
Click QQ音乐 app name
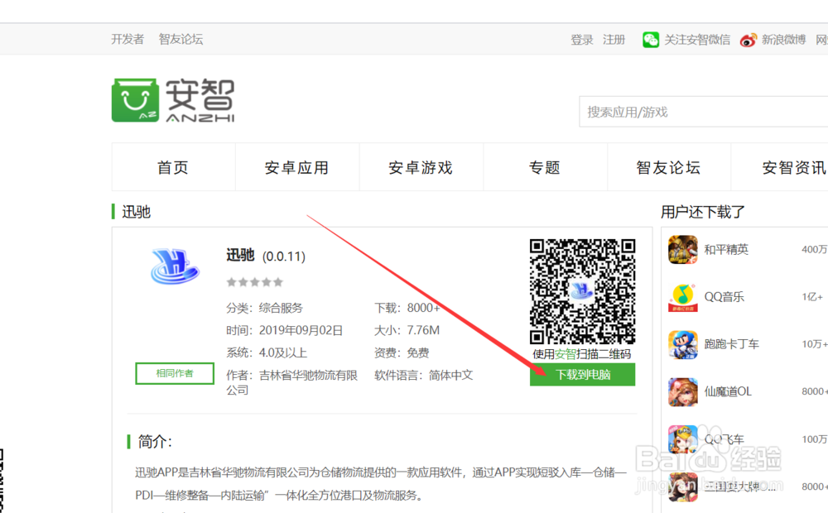click(x=724, y=296)
